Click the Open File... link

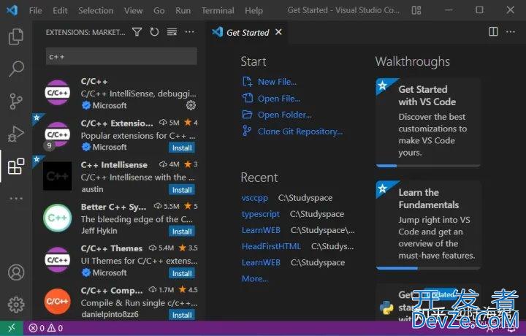(279, 99)
